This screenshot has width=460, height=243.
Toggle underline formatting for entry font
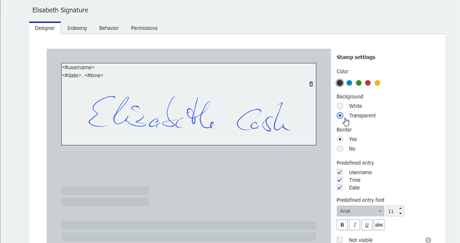click(x=367, y=225)
